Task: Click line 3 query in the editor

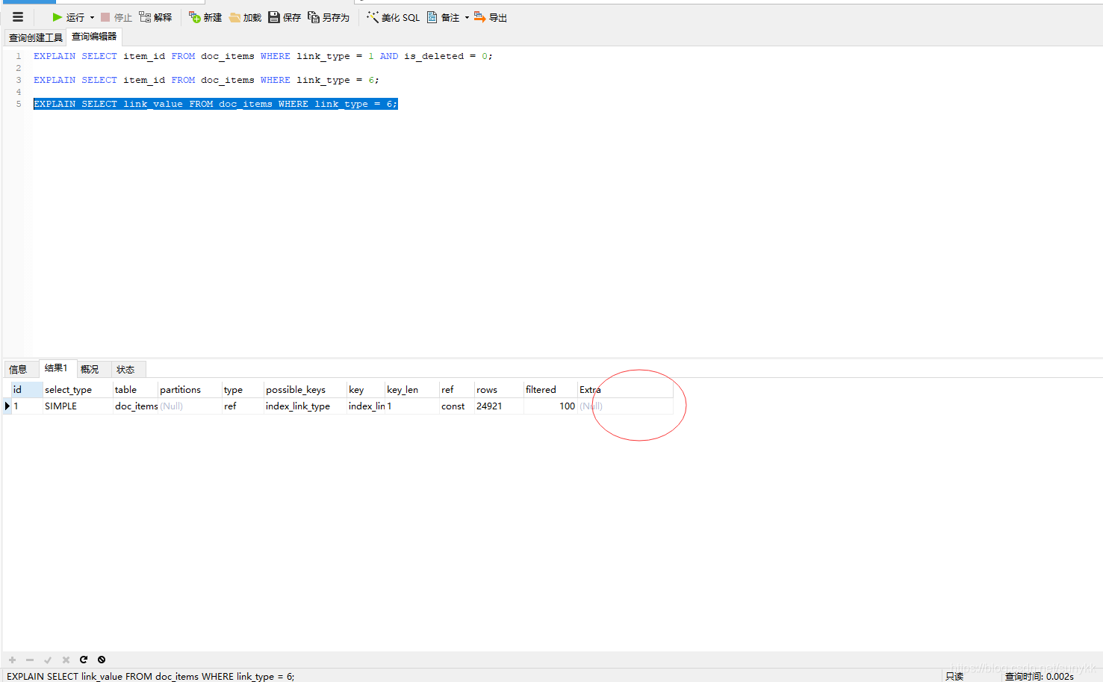Action: 206,80
